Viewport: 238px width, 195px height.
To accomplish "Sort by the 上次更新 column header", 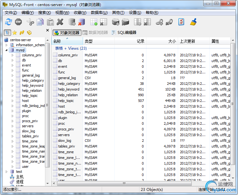I will [x=194, y=41].
